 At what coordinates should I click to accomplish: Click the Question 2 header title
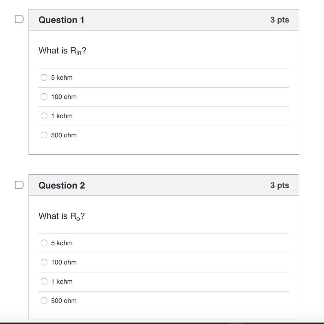point(62,185)
